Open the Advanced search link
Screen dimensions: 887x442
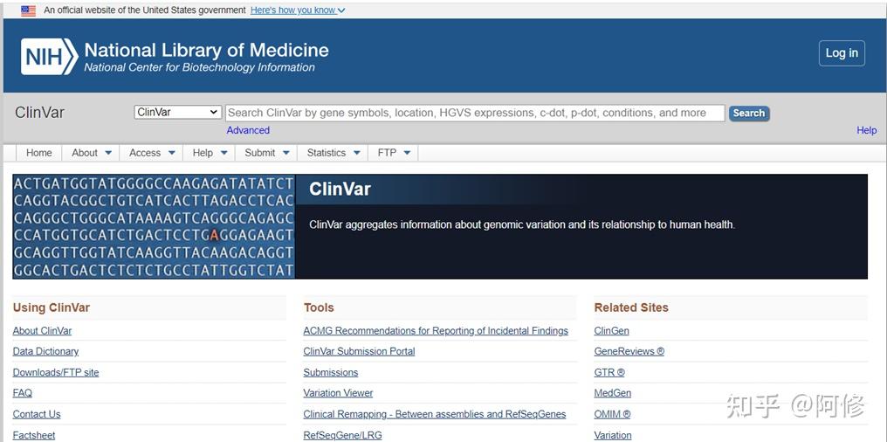pyautogui.click(x=248, y=130)
